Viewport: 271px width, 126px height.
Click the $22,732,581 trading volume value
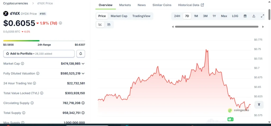[76, 83]
